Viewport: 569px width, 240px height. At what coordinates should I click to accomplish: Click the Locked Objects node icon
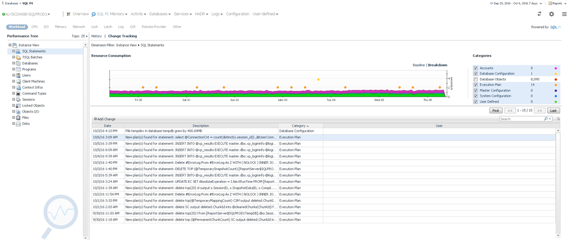18,105
